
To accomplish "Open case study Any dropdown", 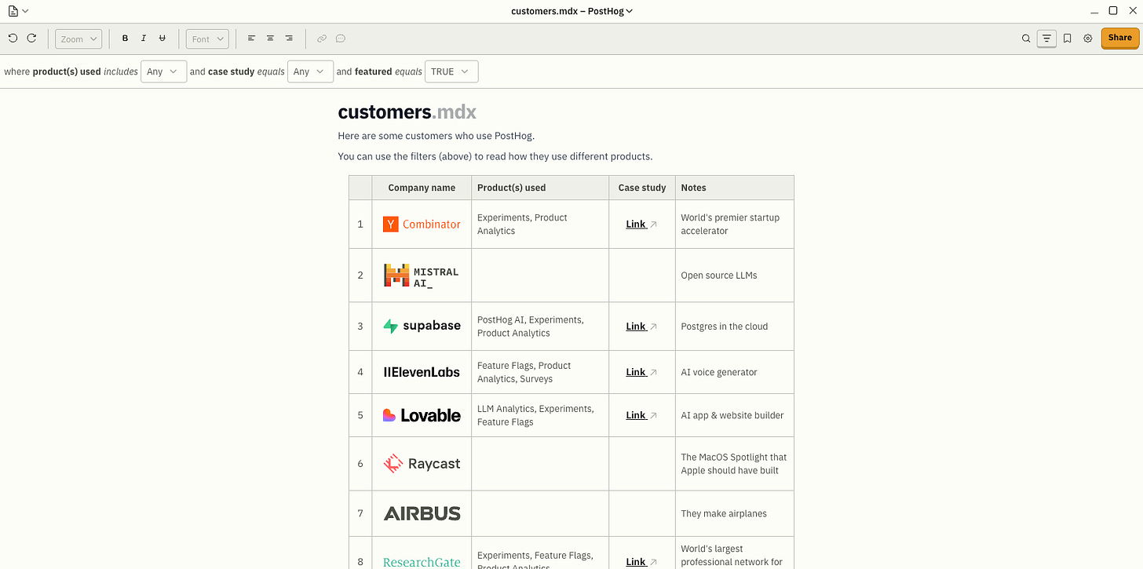I will click(311, 71).
